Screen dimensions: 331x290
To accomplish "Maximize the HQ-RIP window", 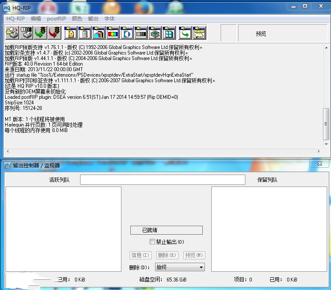I will pyautogui.click(x=305, y=6).
